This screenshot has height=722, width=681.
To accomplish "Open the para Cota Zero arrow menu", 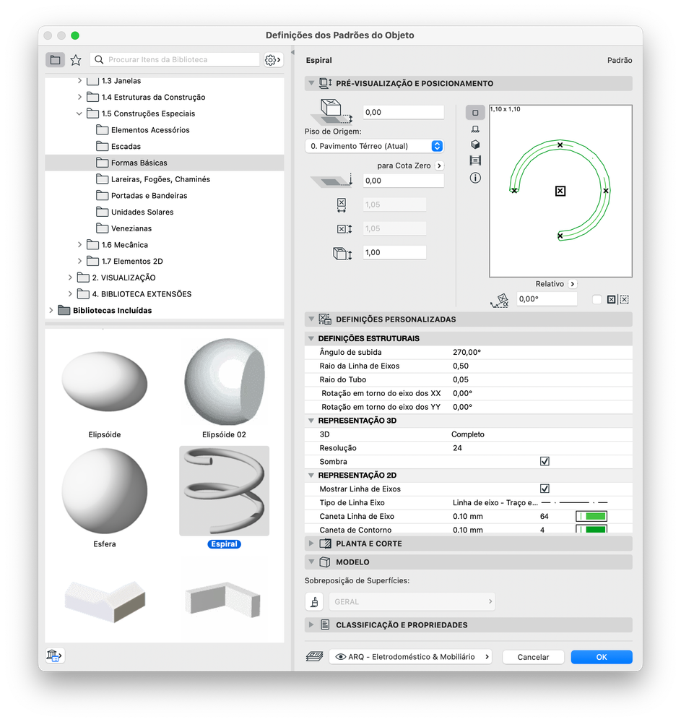I will 439,166.
